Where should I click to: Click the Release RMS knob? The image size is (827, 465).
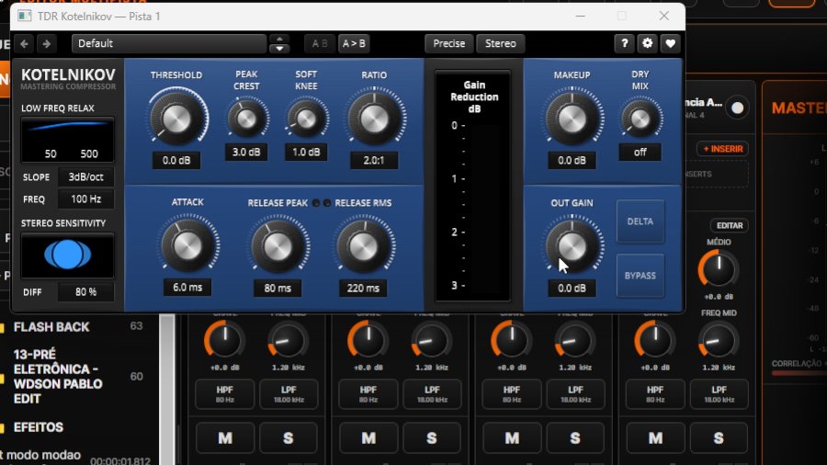pos(363,246)
